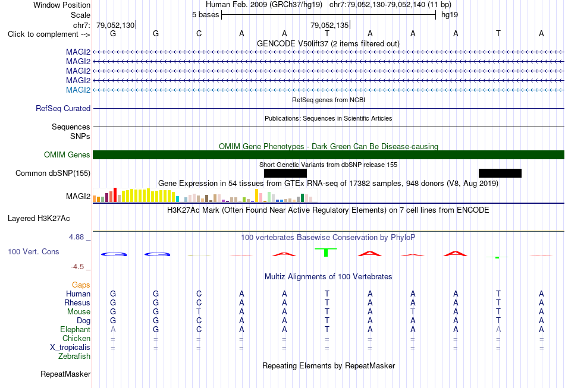Click the cyan bar in GTEx expression chart
The image size is (565, 388).
177,199
